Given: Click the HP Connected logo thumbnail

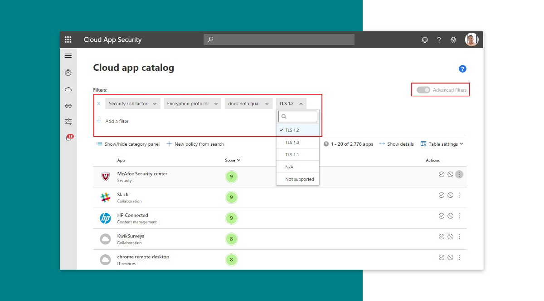Looking at the screenshot, I should tap(105, 218).
